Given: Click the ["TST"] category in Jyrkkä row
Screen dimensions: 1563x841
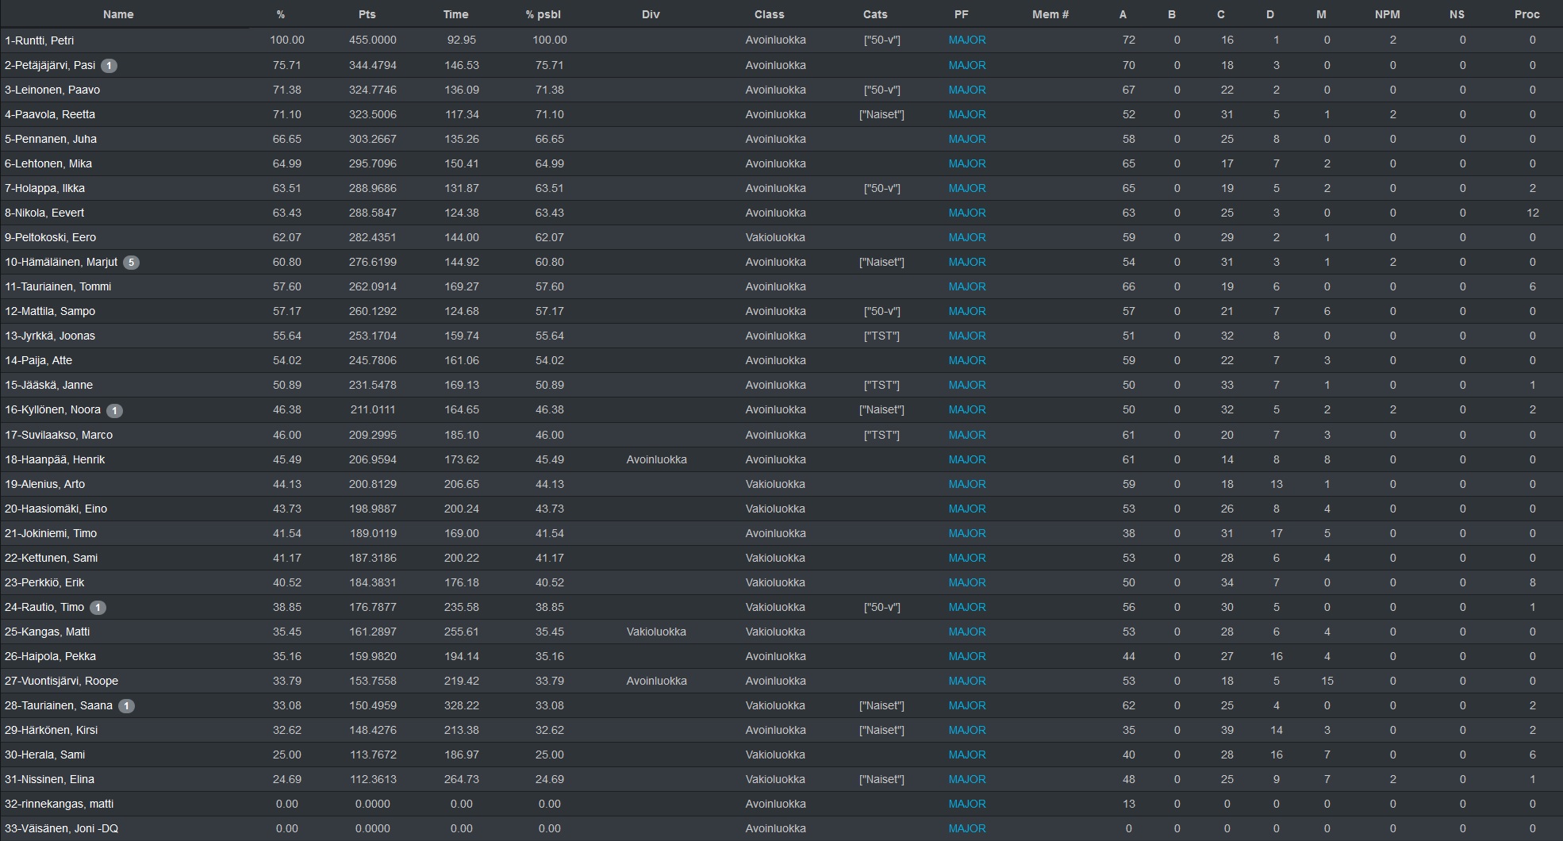Looking at the screenshot, I should point(881,336).
